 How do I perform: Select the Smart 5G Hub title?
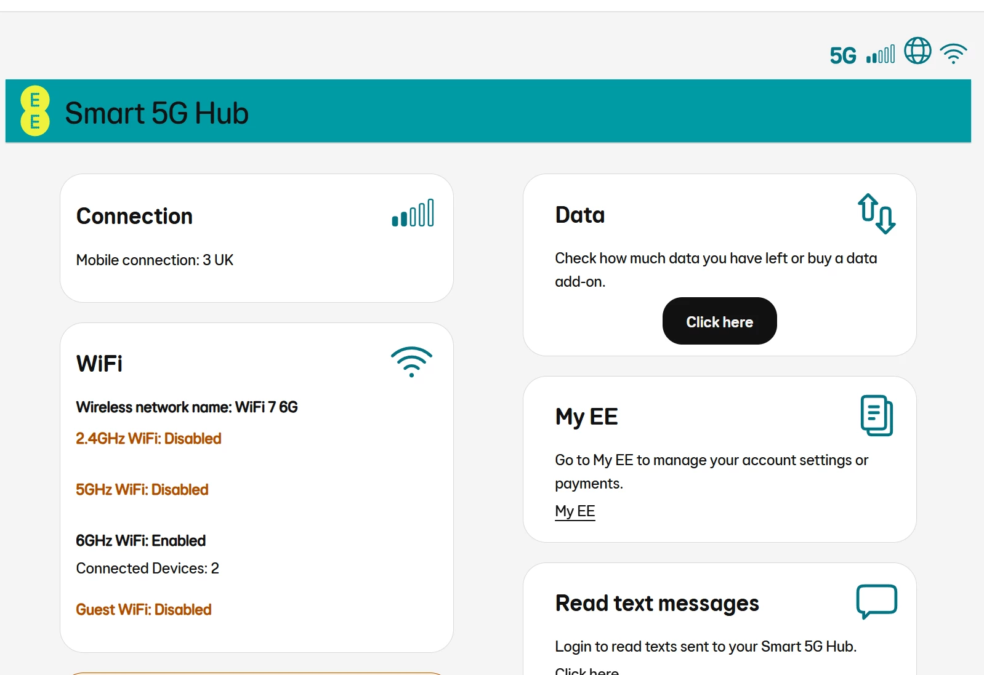(x=156, y=113)
